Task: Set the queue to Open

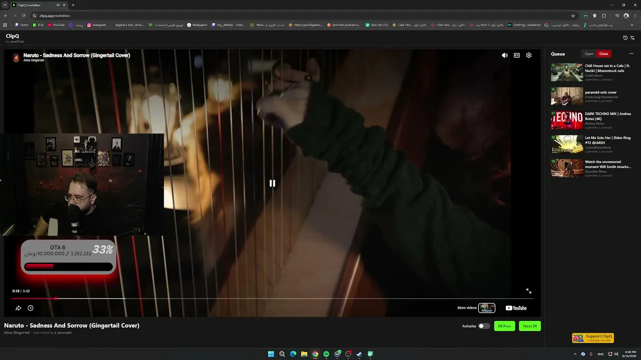Action: pyautogui.click(x=589, y=54)
